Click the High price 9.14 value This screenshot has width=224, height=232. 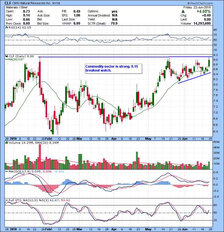(x=26, y=15)
